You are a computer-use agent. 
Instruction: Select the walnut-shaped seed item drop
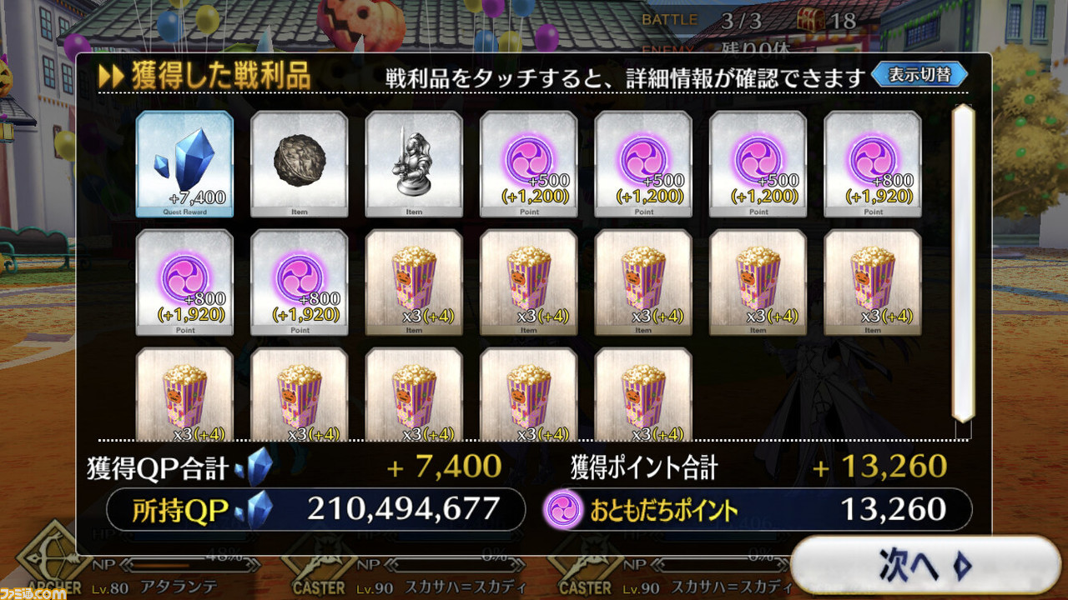coord(300,164)
